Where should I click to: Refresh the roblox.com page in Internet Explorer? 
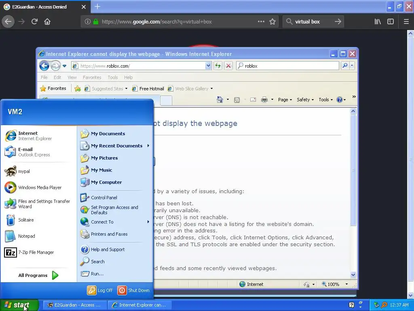[x=218, y=66]
